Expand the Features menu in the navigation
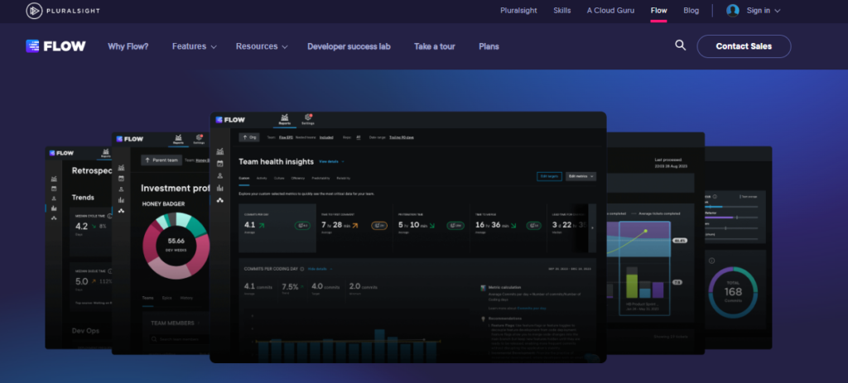The height and width of the screenshot is (383, 848). point(194,46)
